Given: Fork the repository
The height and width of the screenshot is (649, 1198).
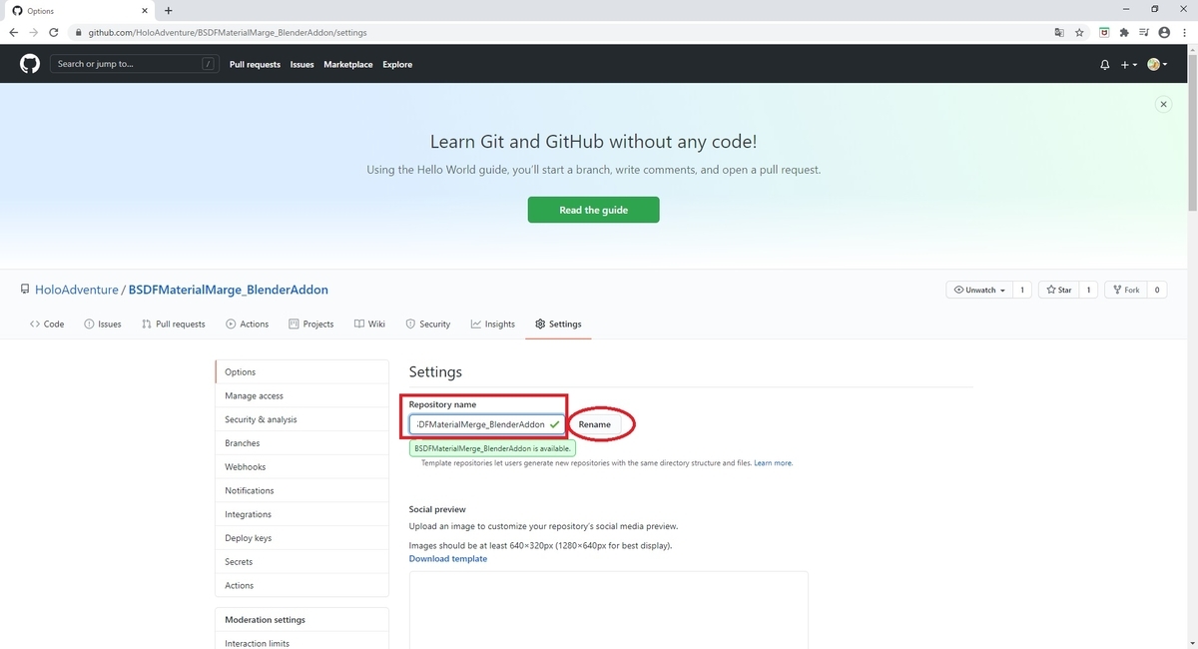Looking at the screenshot, I should (x=1125, y=290).
